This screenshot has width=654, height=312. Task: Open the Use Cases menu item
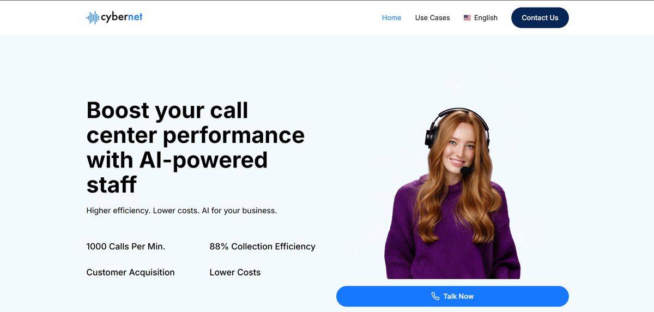(432, 17)
